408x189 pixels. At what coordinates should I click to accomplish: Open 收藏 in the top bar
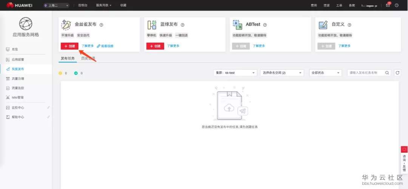(x=123, y=5)
